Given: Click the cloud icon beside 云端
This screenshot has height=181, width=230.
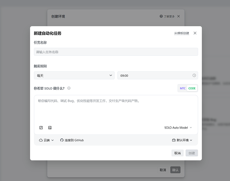Looking at the screenshot, I should 41,140.
